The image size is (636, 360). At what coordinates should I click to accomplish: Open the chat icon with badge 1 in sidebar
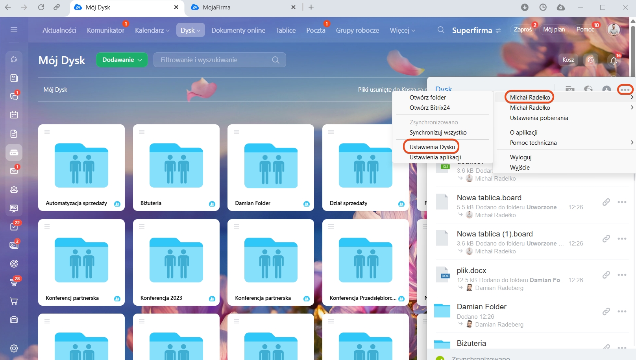[14, 96]
